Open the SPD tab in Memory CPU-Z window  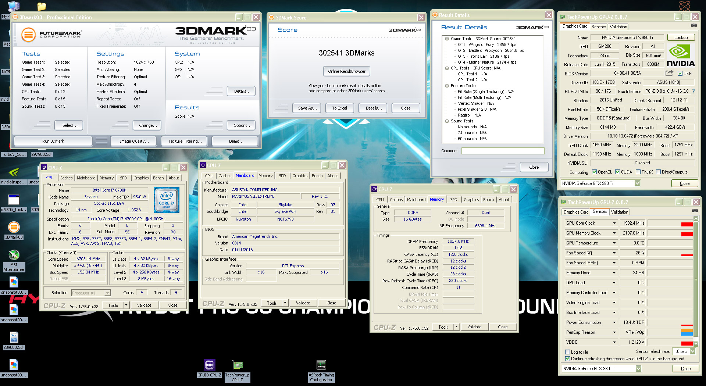(x=454, y=200)
